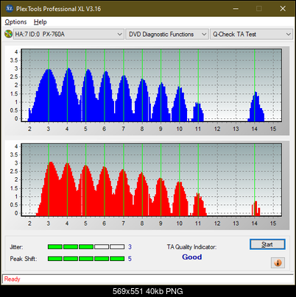
Task: Open the orange info button
Action: 278,262
